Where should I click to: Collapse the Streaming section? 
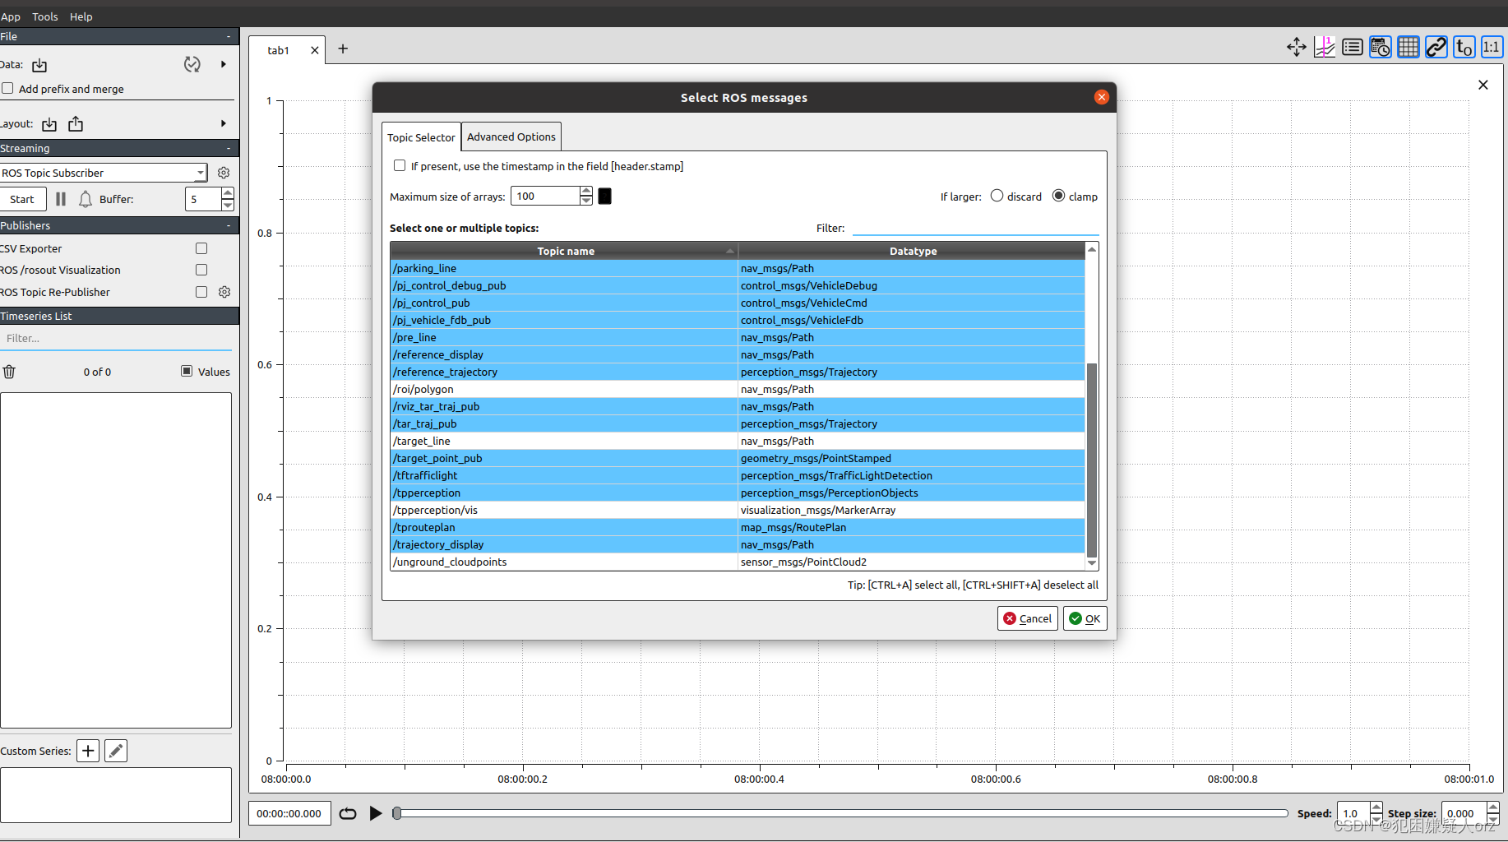click(x=229, y=148)
